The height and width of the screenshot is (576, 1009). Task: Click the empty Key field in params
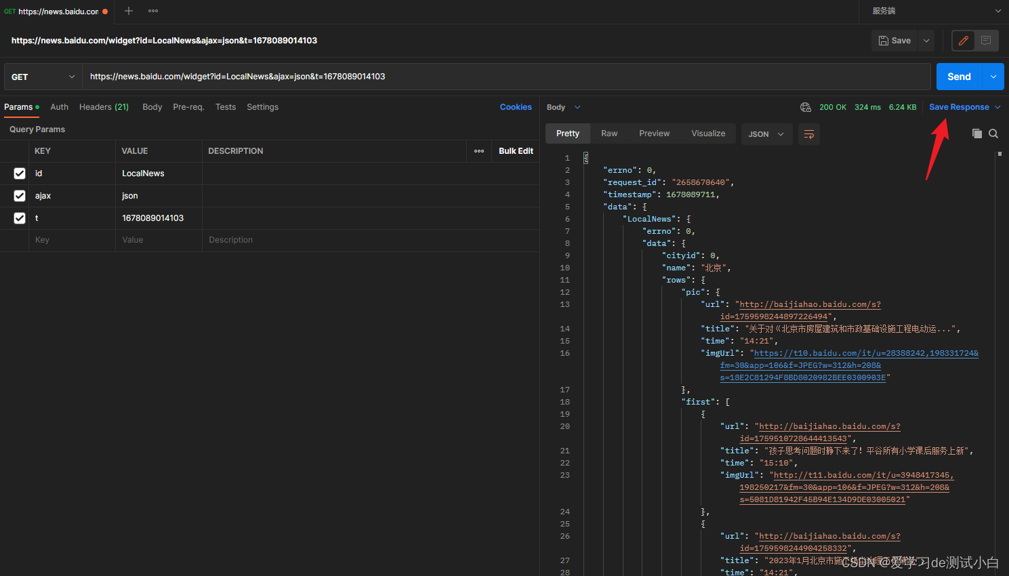(x=72, y=240)
